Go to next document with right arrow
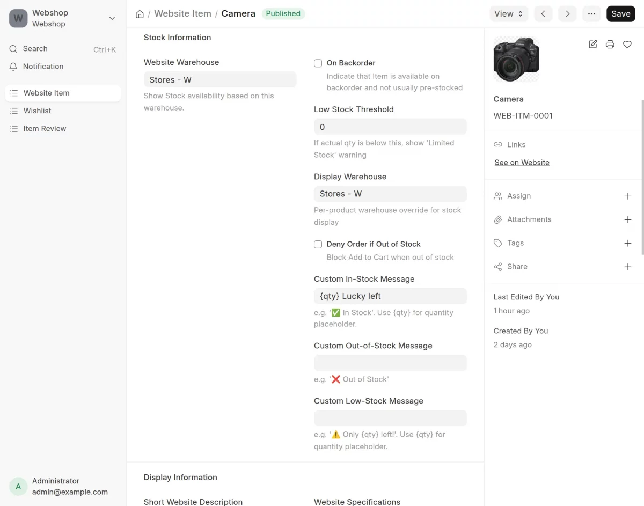Image resolution: width=644 pixels, height=506 pixels. click(568, 14)
